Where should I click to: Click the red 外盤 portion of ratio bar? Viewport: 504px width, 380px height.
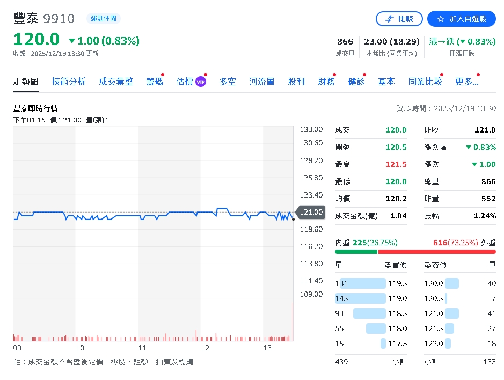coord(437,251)
